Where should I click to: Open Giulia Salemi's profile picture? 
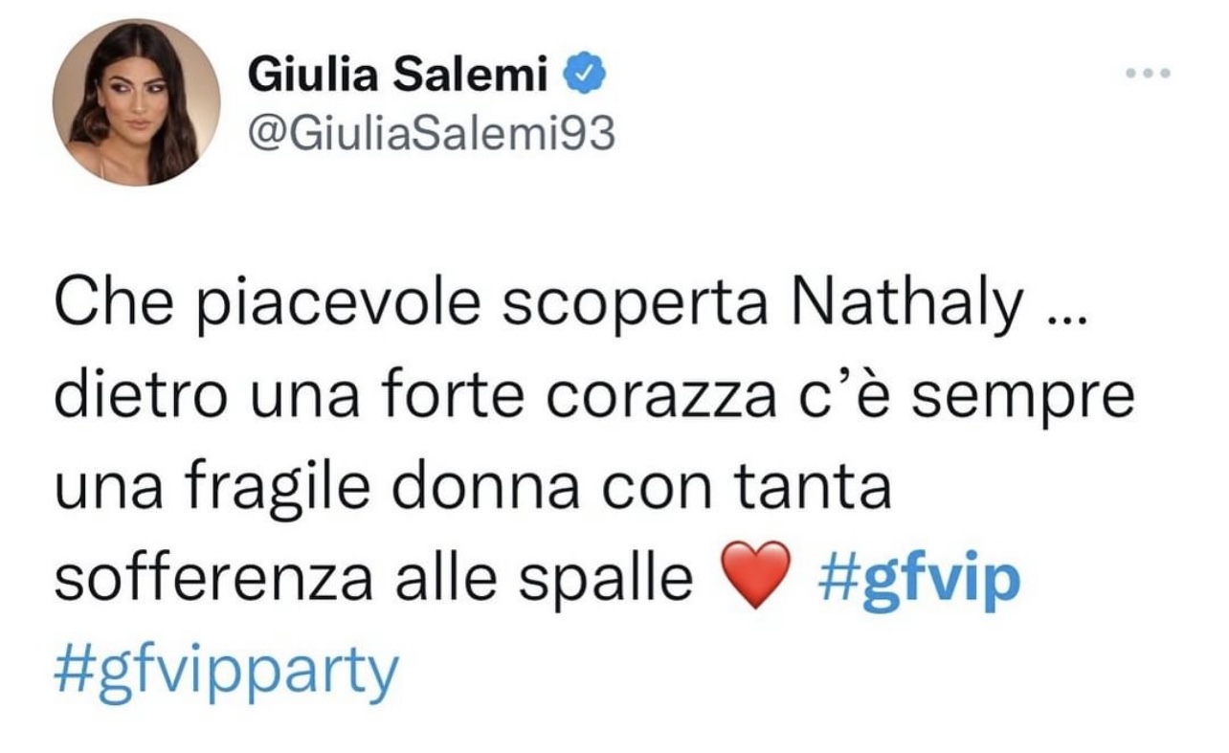click(136, 102)
